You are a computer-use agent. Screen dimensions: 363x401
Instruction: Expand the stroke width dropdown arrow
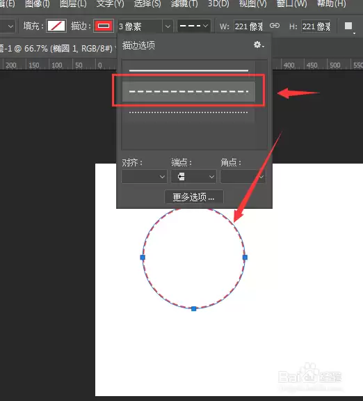168,26
